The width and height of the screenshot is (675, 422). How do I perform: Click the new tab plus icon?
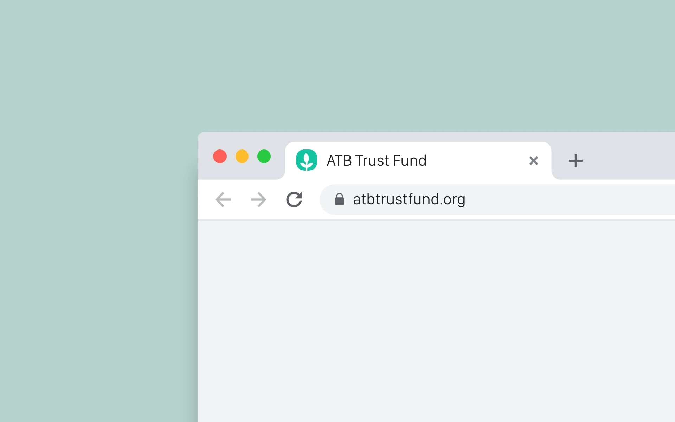pyautogui.click(x=576, y=160)
